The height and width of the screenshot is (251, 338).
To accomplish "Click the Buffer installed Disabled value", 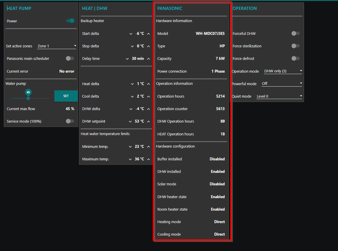I will click(217, 159).
